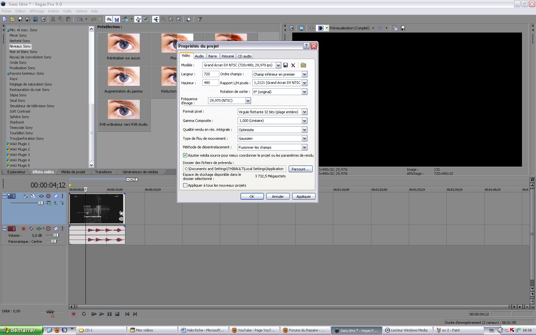536x335 pixels.
Task: Open Track FX on video track 1
Action: coord(48,196)
